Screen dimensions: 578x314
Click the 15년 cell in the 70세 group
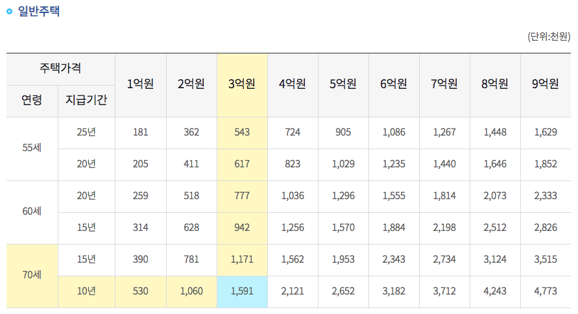[86, 260]
